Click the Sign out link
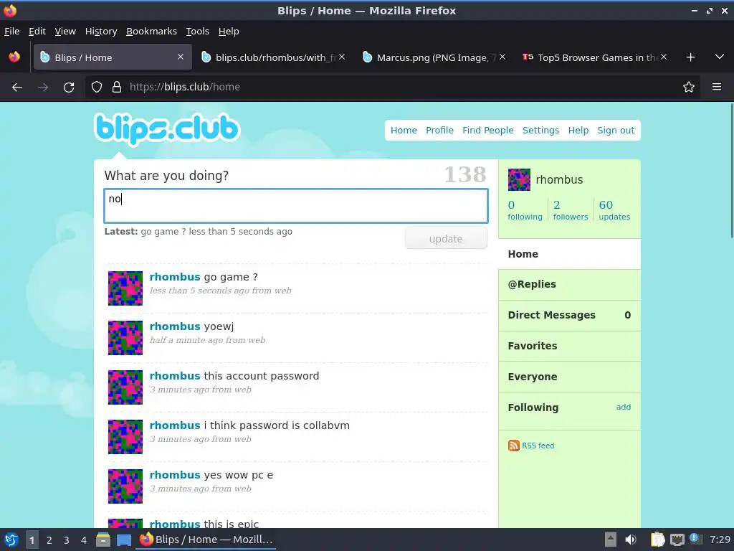 [x=616, y=131]
